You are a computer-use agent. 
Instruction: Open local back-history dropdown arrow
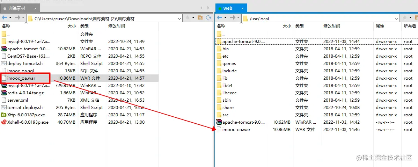coord(10,17)
